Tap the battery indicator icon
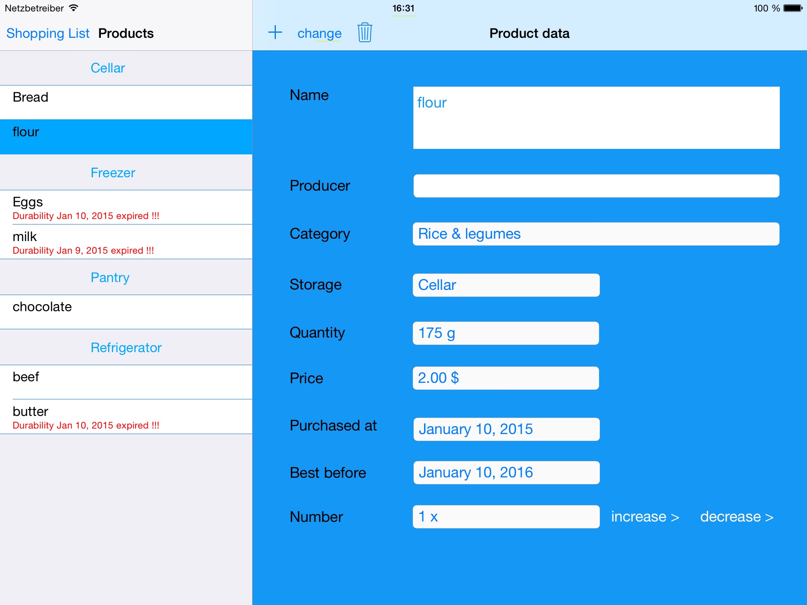This screenshot has width=807, height=605. 793,8
